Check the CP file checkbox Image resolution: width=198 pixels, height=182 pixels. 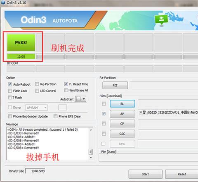pyautogui.click(x=104, y=124)
